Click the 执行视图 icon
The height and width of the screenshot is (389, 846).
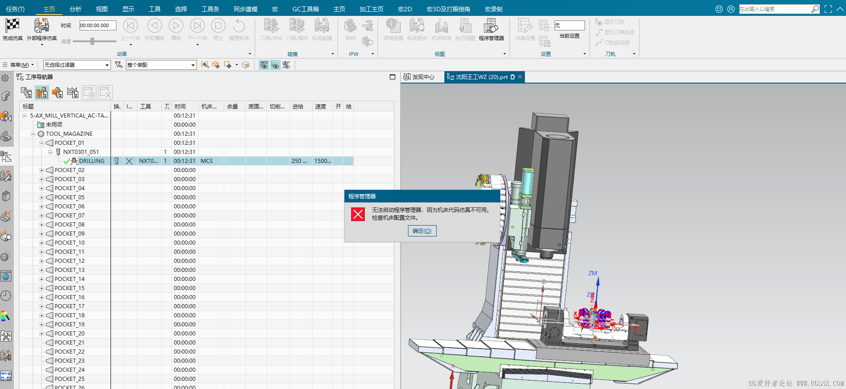pyautogui.click(x=465, y=26)
